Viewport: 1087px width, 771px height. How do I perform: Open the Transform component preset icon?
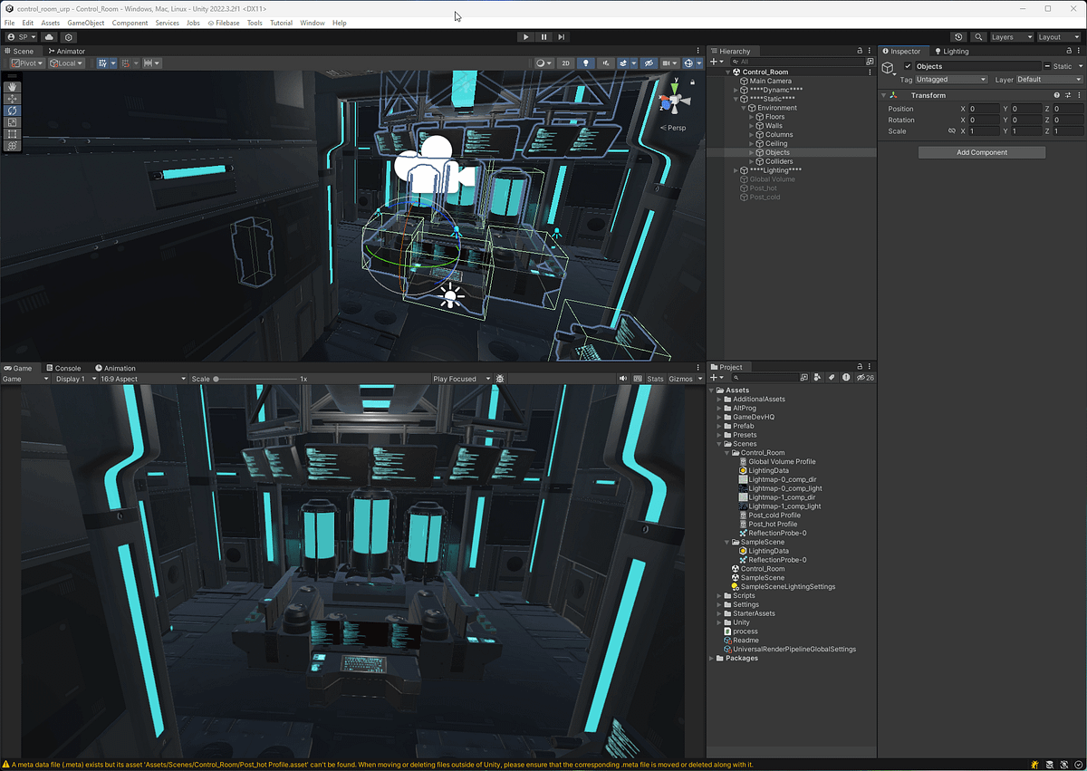pyautogui.click(x=1067, y=95)
